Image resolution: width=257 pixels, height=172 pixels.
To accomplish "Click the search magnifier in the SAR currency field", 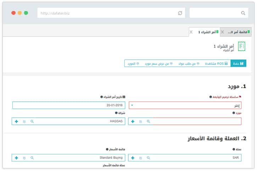I will point(148,157).
